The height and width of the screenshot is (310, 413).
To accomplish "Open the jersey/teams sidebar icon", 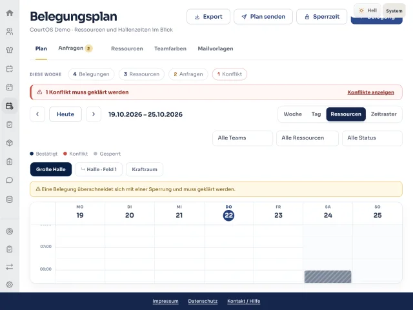I will point(10,50).
